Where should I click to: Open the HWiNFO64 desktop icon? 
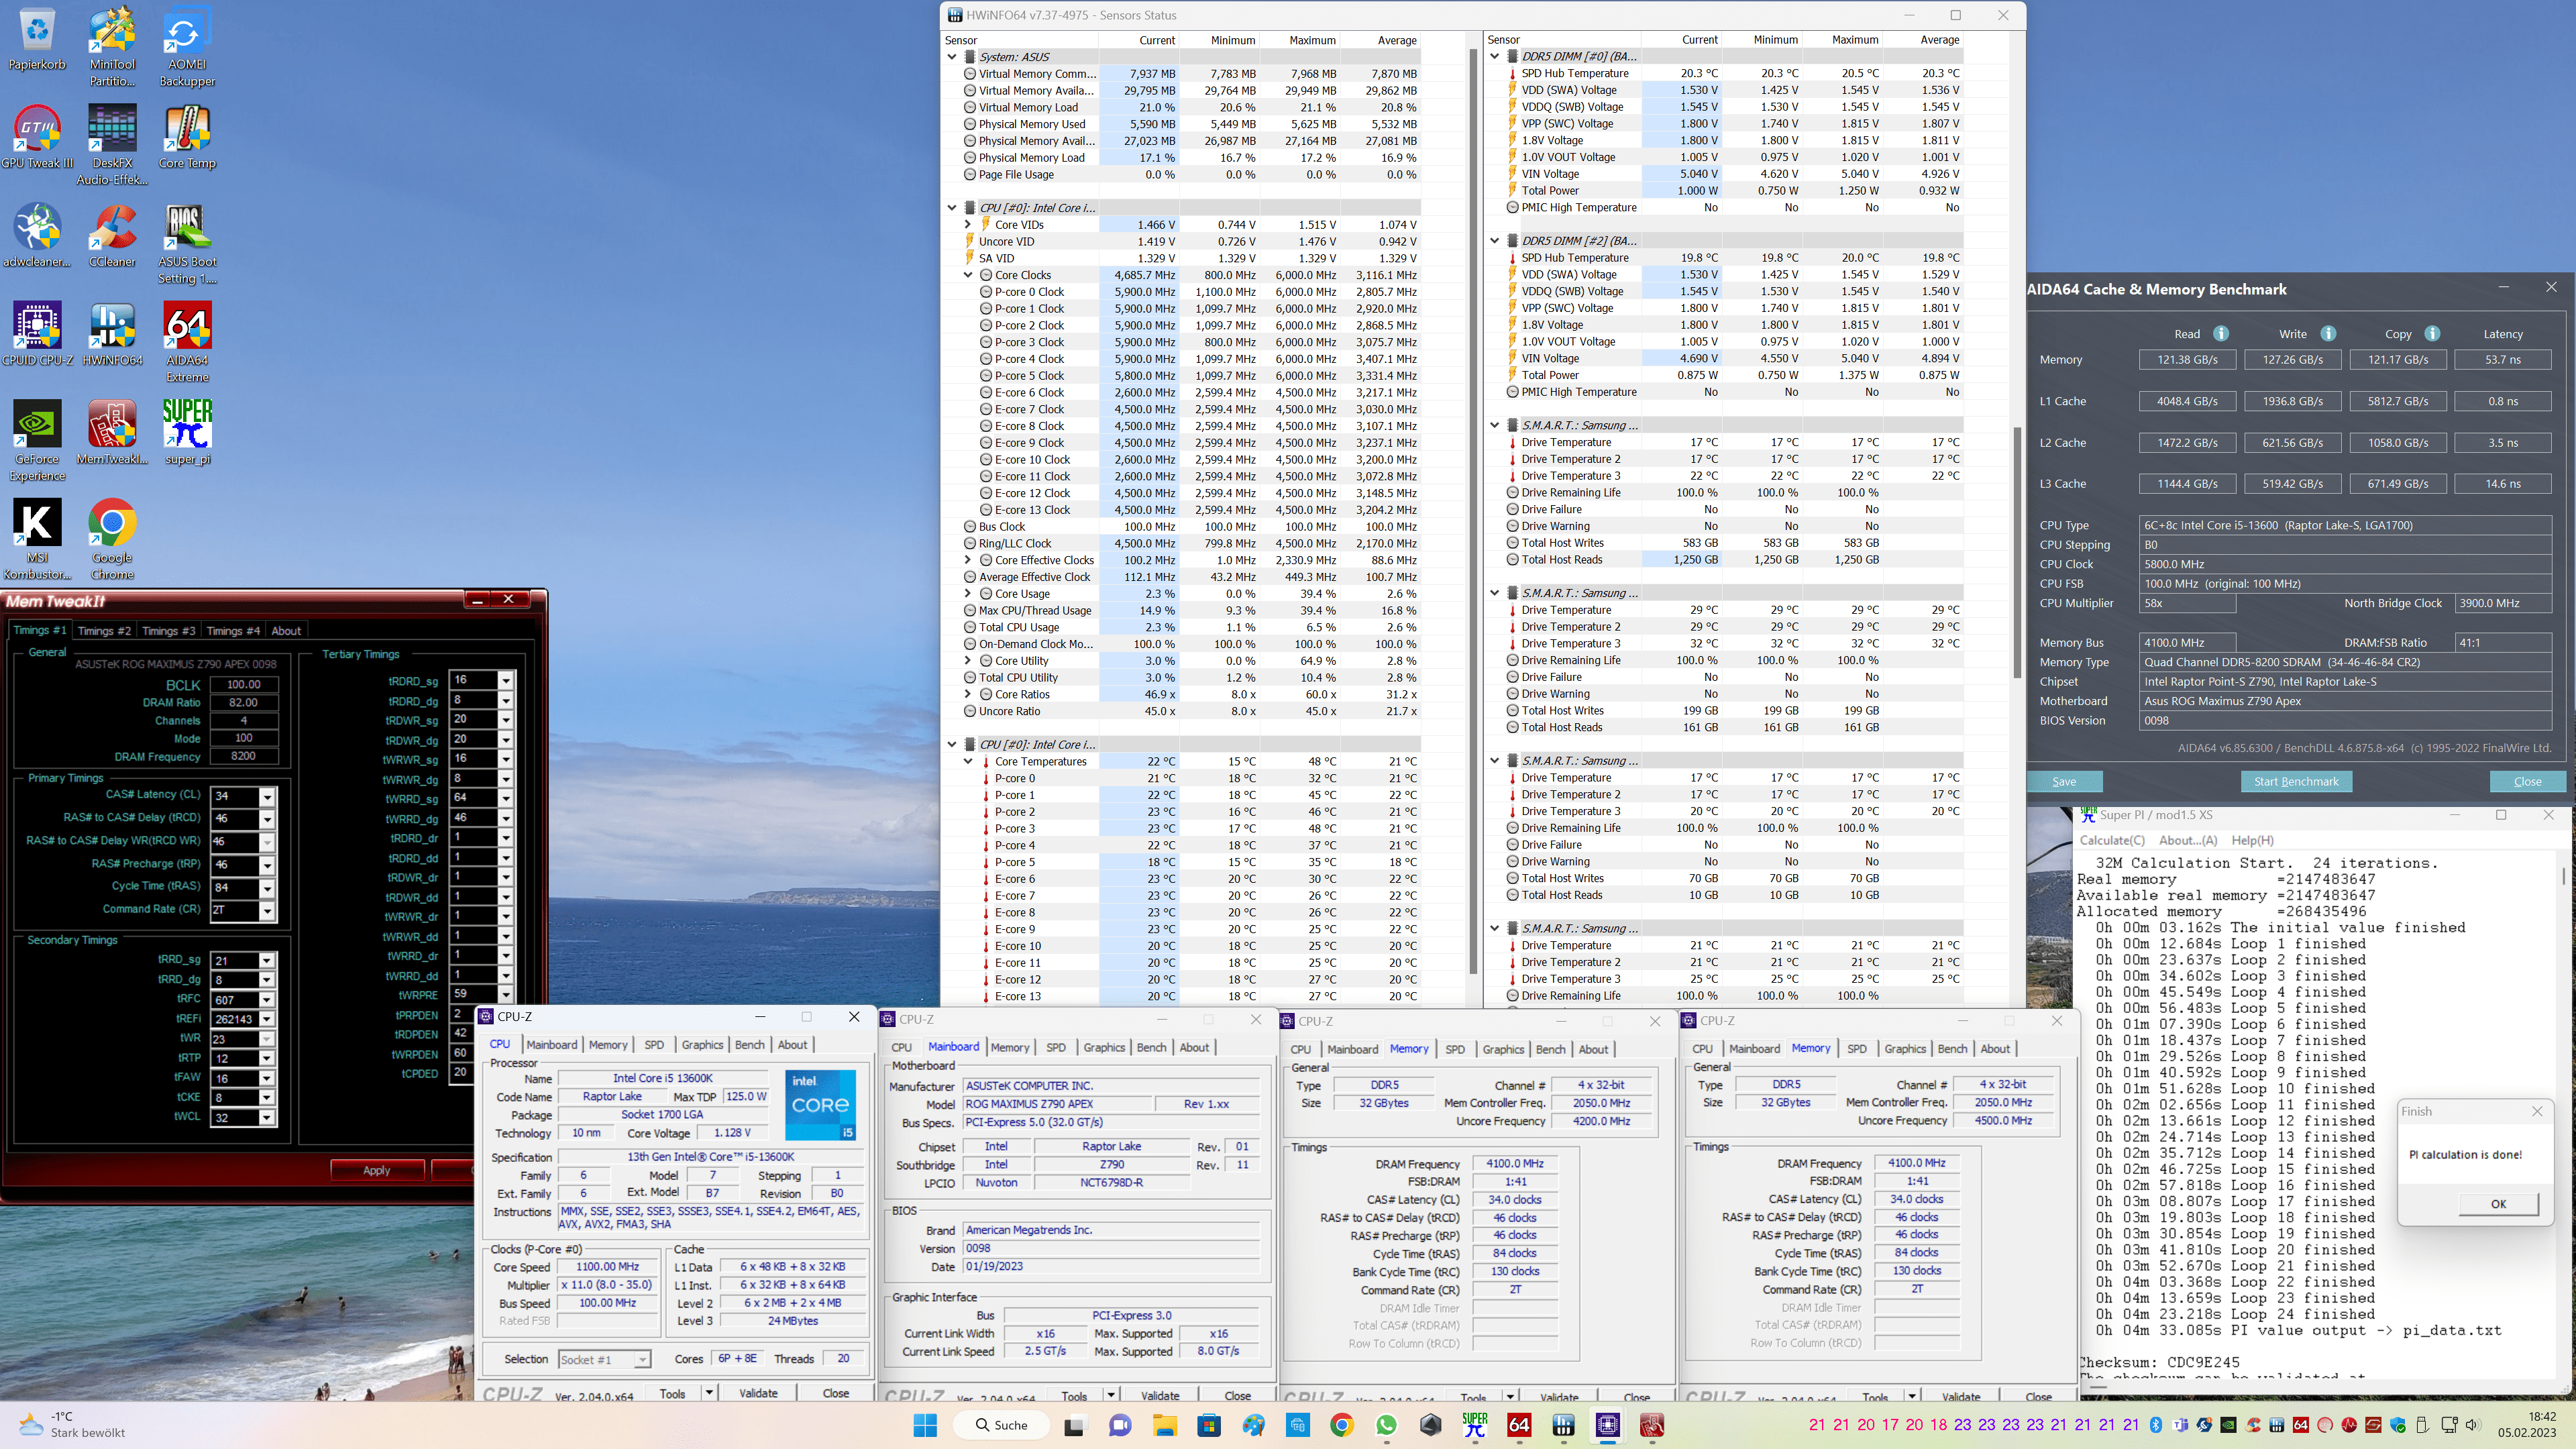[112, 334]
